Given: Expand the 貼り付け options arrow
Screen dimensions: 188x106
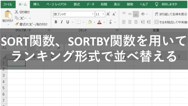Looking at the screenshot, I should 8,24.
